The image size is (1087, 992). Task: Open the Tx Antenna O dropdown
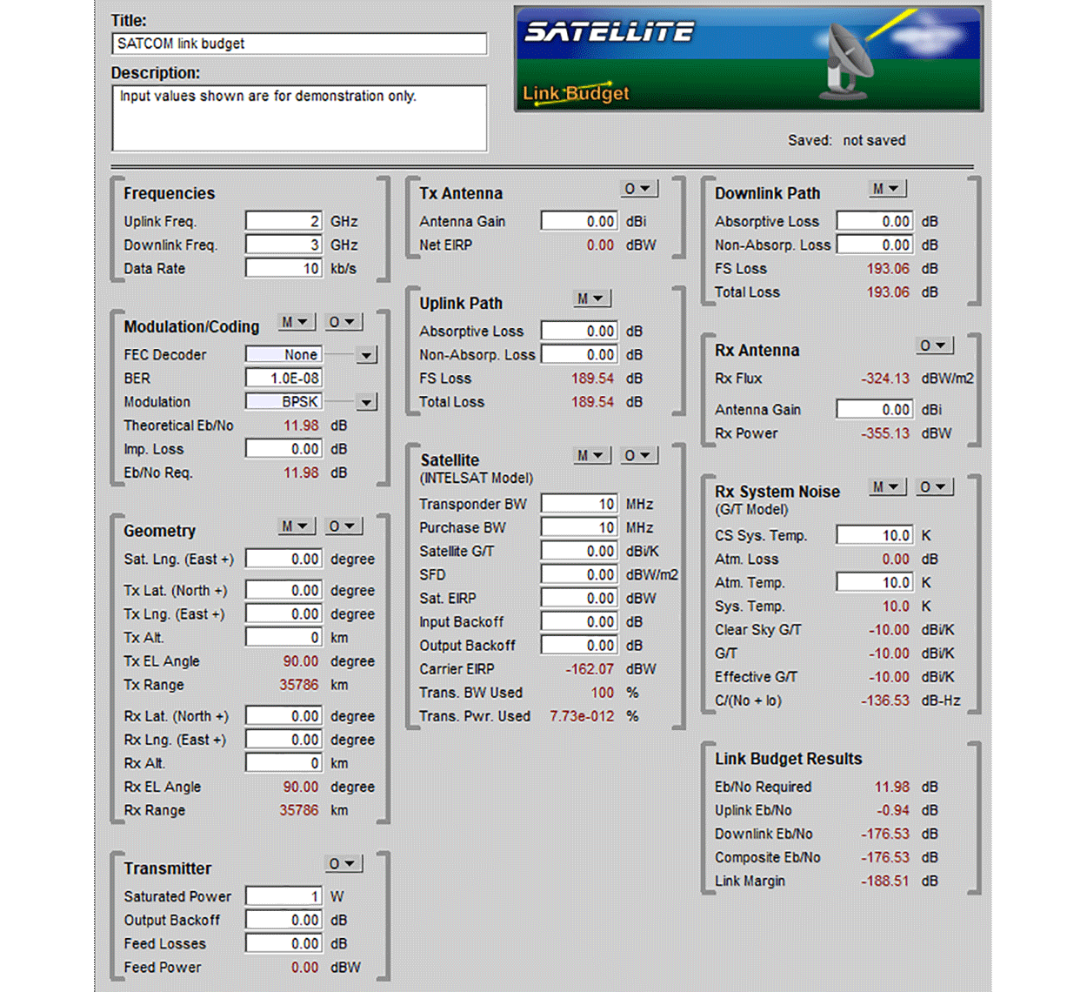(x=640, y=189)
